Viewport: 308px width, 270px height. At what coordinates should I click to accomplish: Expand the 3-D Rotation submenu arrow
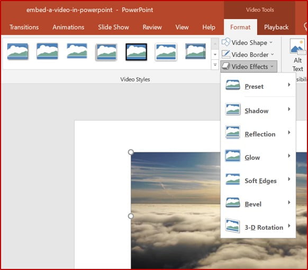289,226
